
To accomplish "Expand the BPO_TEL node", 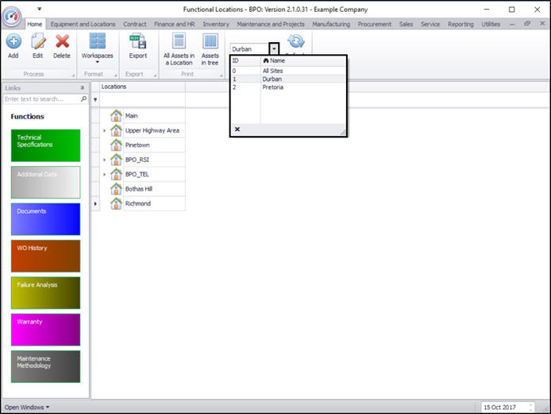I will click(104, 175).
